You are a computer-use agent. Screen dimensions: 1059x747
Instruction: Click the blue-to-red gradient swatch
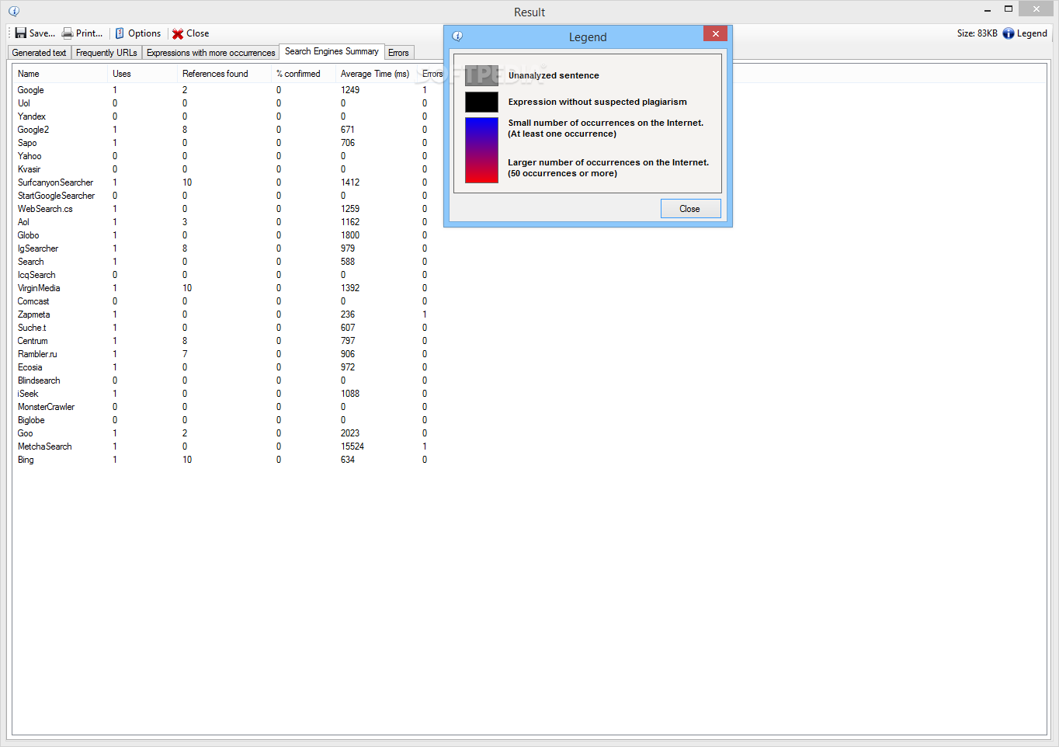pyautogui.click(x=481, y=150)
